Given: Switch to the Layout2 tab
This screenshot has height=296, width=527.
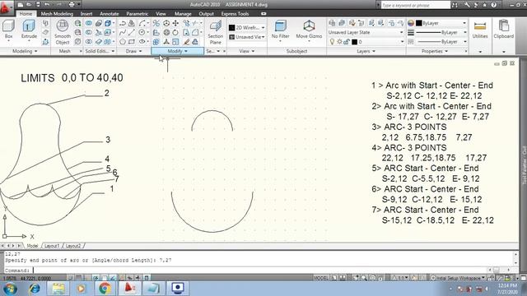Looking at the screenshot, I should click(73, 246).
